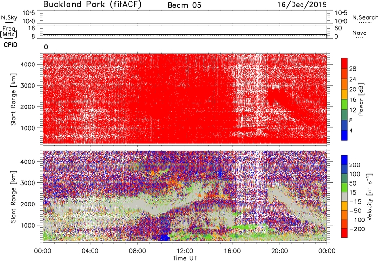The height and width of the screenshot is (261, 378).
Task: Select the blue lowest segment of power colorbar
Action: tap(344, 135)
